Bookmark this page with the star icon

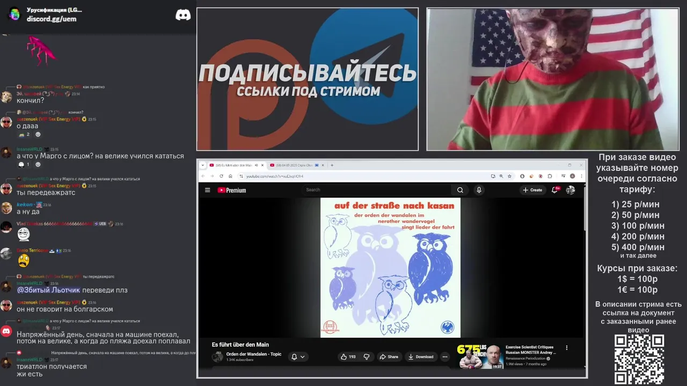(x=509, y=176)
